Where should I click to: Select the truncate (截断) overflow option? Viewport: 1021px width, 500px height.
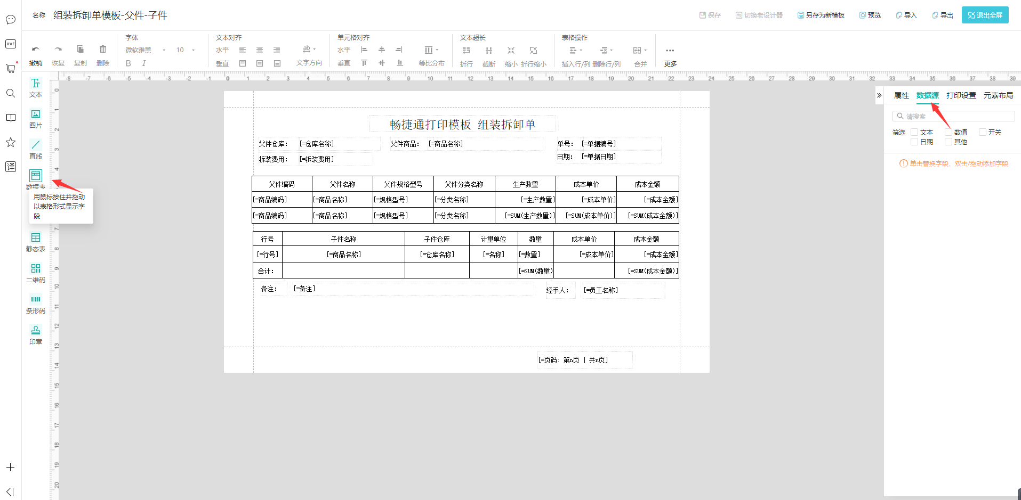coord(489,50)
